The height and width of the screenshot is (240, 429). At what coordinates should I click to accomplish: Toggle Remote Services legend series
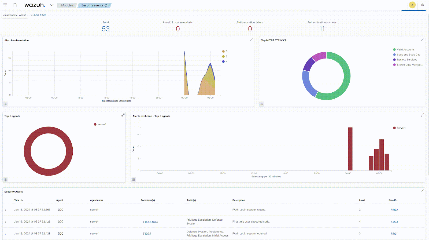407,60
